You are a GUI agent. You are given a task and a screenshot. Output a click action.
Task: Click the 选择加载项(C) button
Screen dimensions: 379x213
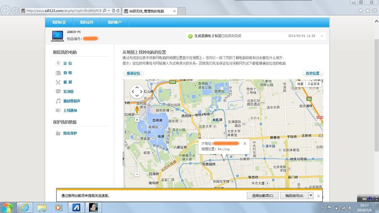(x=262, y=196)
